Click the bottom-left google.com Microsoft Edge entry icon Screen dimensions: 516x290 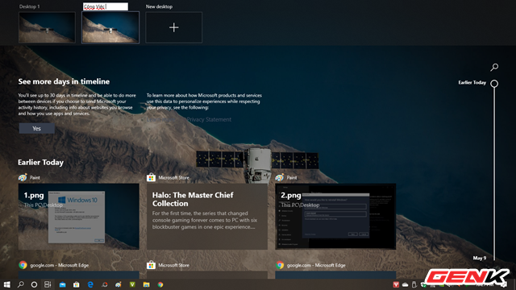tap(23, 265)
